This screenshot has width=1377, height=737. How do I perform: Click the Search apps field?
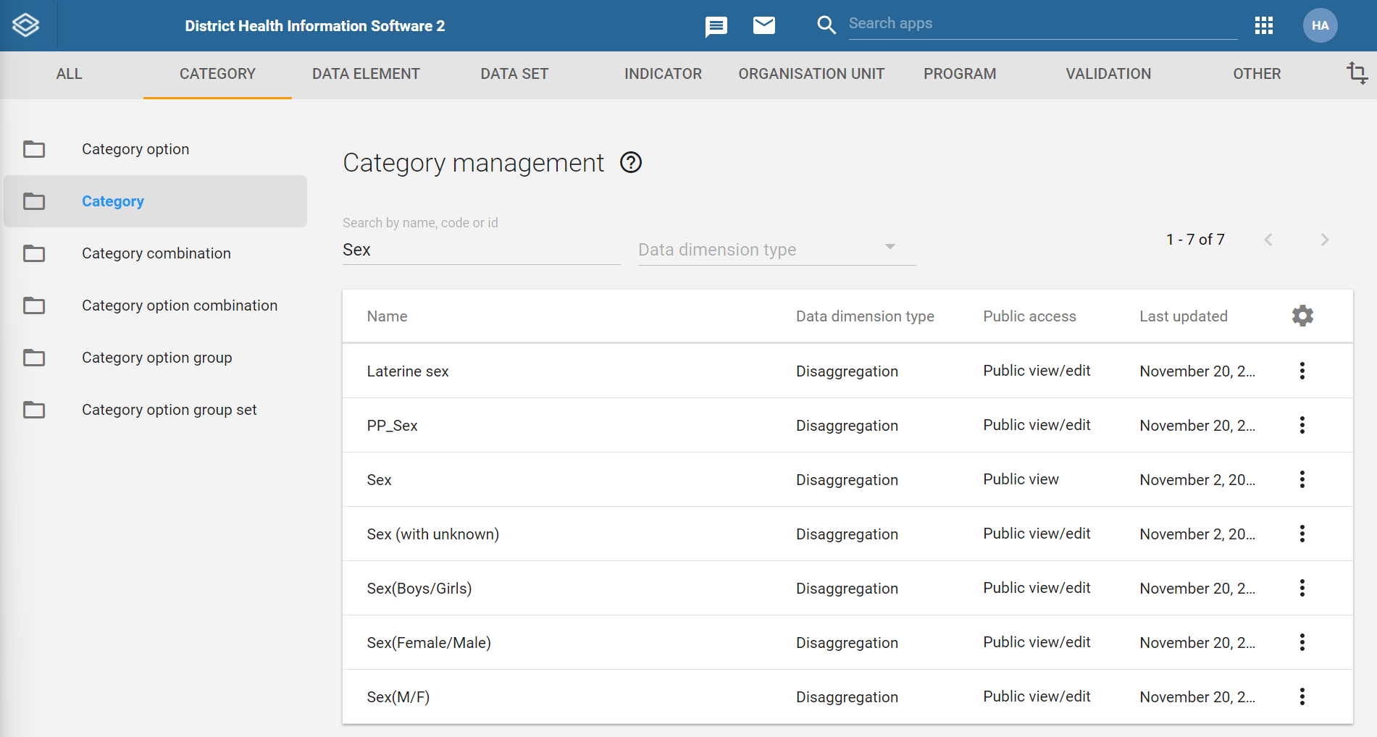pos(1042,24)
